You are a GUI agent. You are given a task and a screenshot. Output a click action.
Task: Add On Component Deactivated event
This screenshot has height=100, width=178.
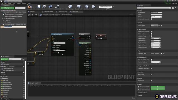158,89
